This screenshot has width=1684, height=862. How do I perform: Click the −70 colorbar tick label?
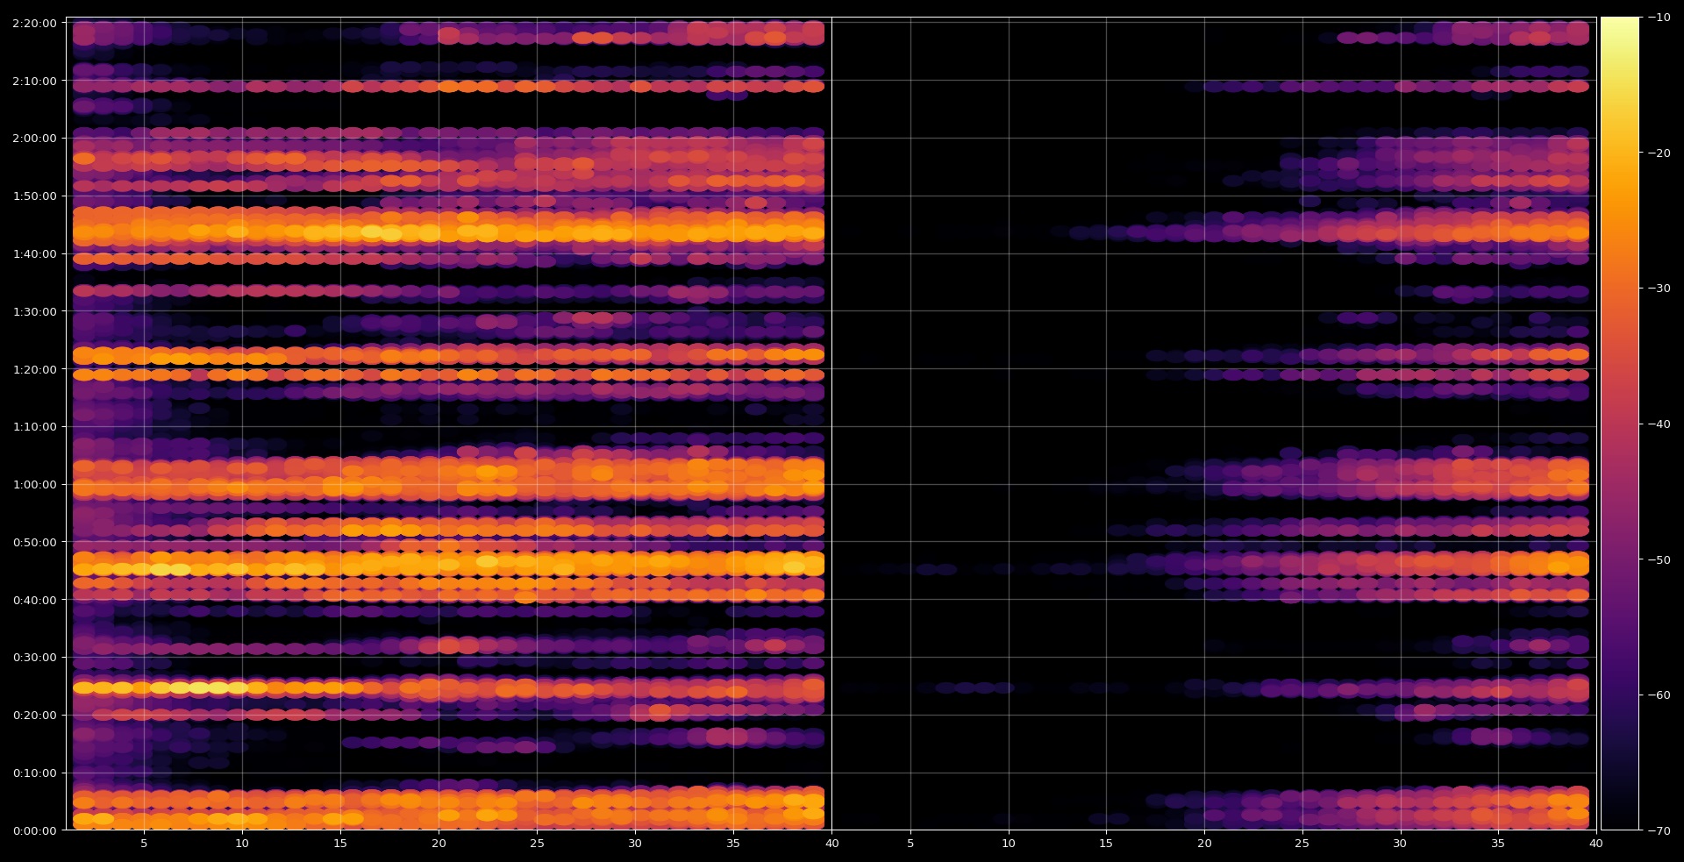point(1659,830)
